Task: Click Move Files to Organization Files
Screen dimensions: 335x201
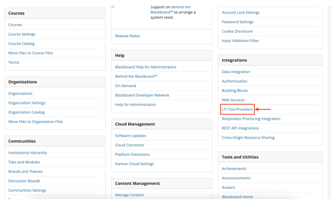Action: [x=36, y=122]
